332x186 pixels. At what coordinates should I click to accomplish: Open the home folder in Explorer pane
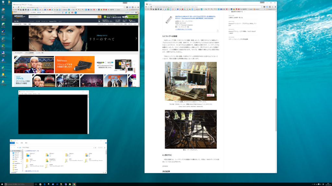pyautogui.click(x=31, y=160)
